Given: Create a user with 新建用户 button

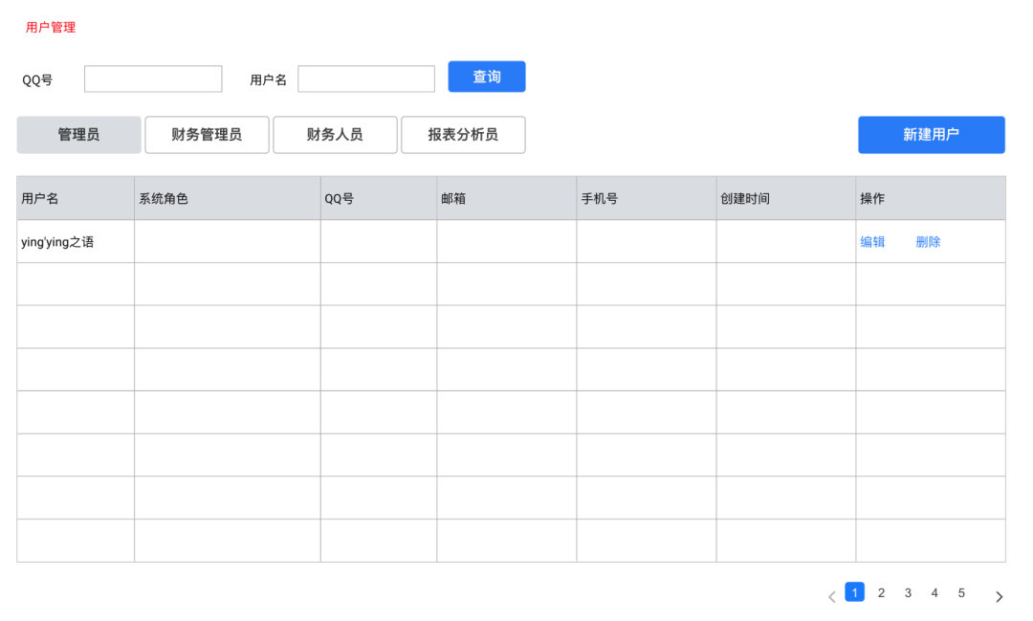Looking at the screenshot, I should [x=932, y=135].
